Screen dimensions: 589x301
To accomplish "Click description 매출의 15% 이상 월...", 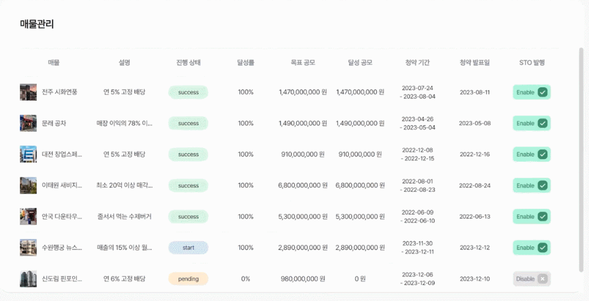I will (x=124, y=248).
